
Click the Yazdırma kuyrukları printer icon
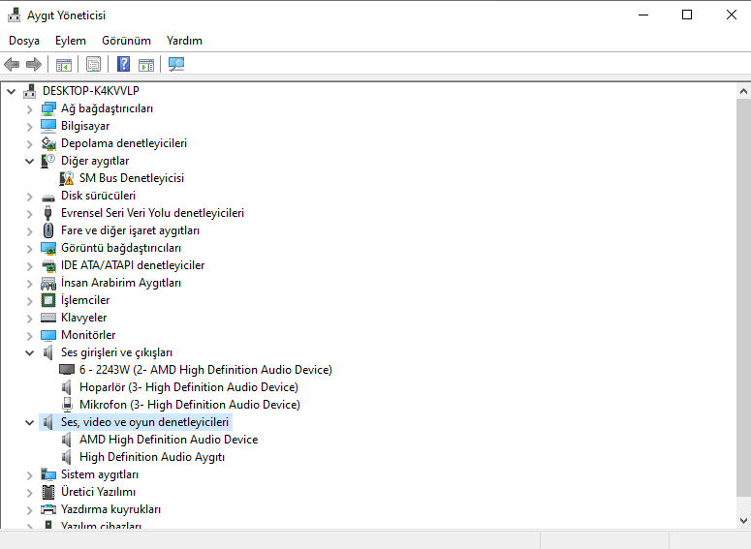click(x=48, y=509)
